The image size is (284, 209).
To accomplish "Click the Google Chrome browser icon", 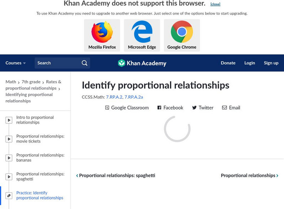I will 182,32.
